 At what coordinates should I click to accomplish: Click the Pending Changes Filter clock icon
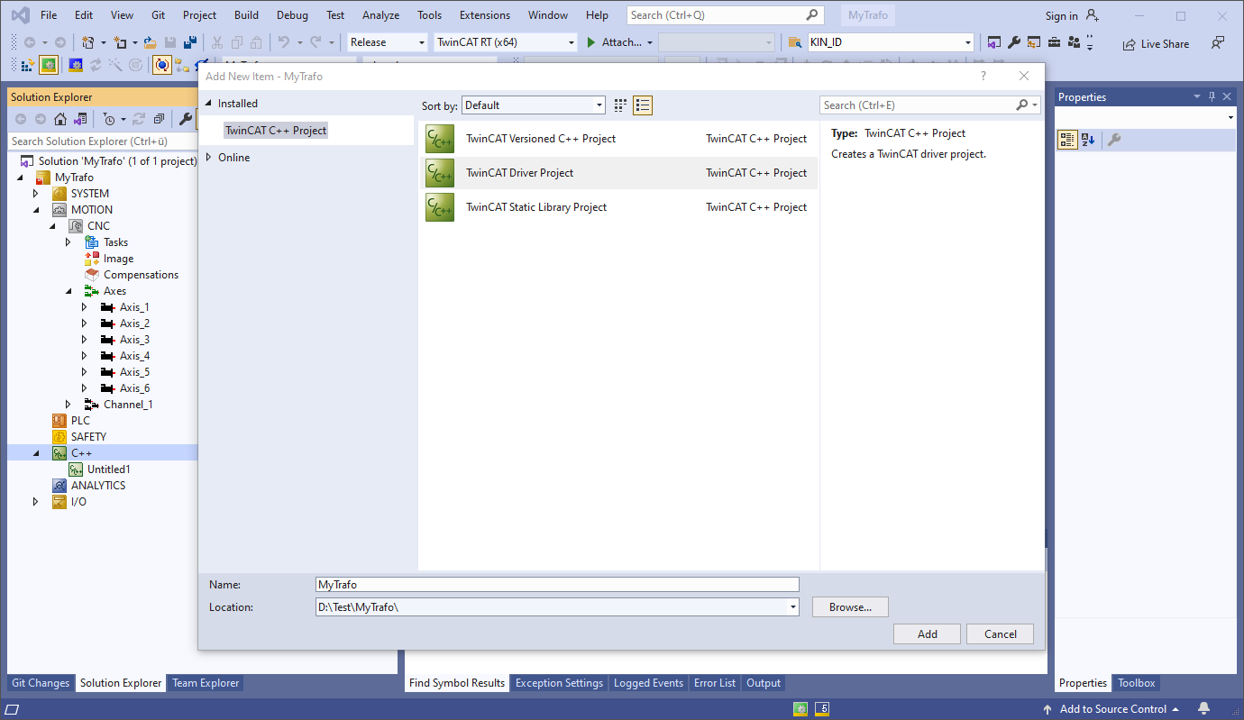click(109, 119)
